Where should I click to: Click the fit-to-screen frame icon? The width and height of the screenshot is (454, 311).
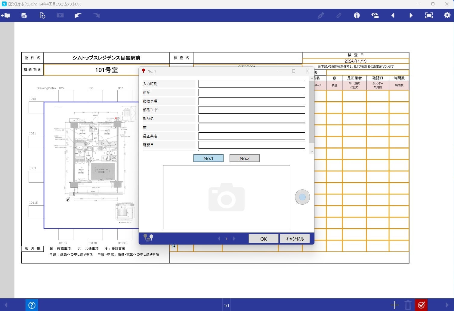pyautogui.click(x=429, y=15)
